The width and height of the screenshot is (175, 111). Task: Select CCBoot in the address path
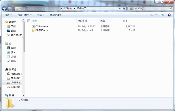point(68,8)
